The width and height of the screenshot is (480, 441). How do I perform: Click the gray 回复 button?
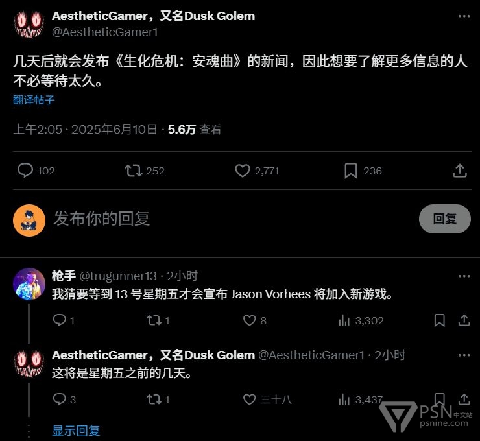tap(444, 219)
